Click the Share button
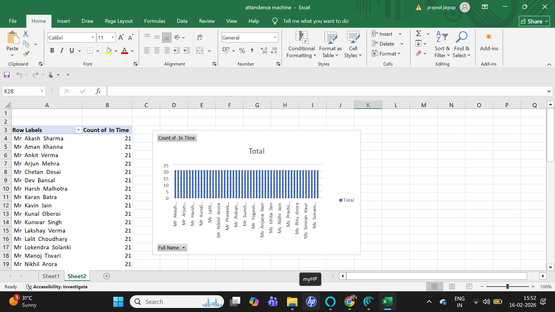The width and height of the screenshot is (555, 312). (x=534, y=21)
